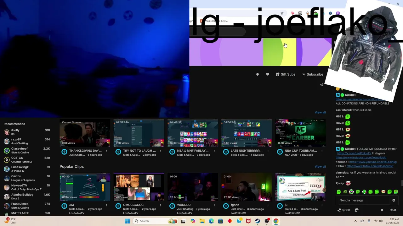This screenshot has height=226, width=403.
Task: Click the 6,680 channel points balance
Action: pos(343,210)
